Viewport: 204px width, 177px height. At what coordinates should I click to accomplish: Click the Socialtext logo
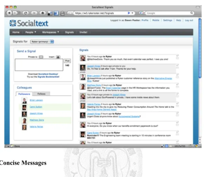[29, 23]
